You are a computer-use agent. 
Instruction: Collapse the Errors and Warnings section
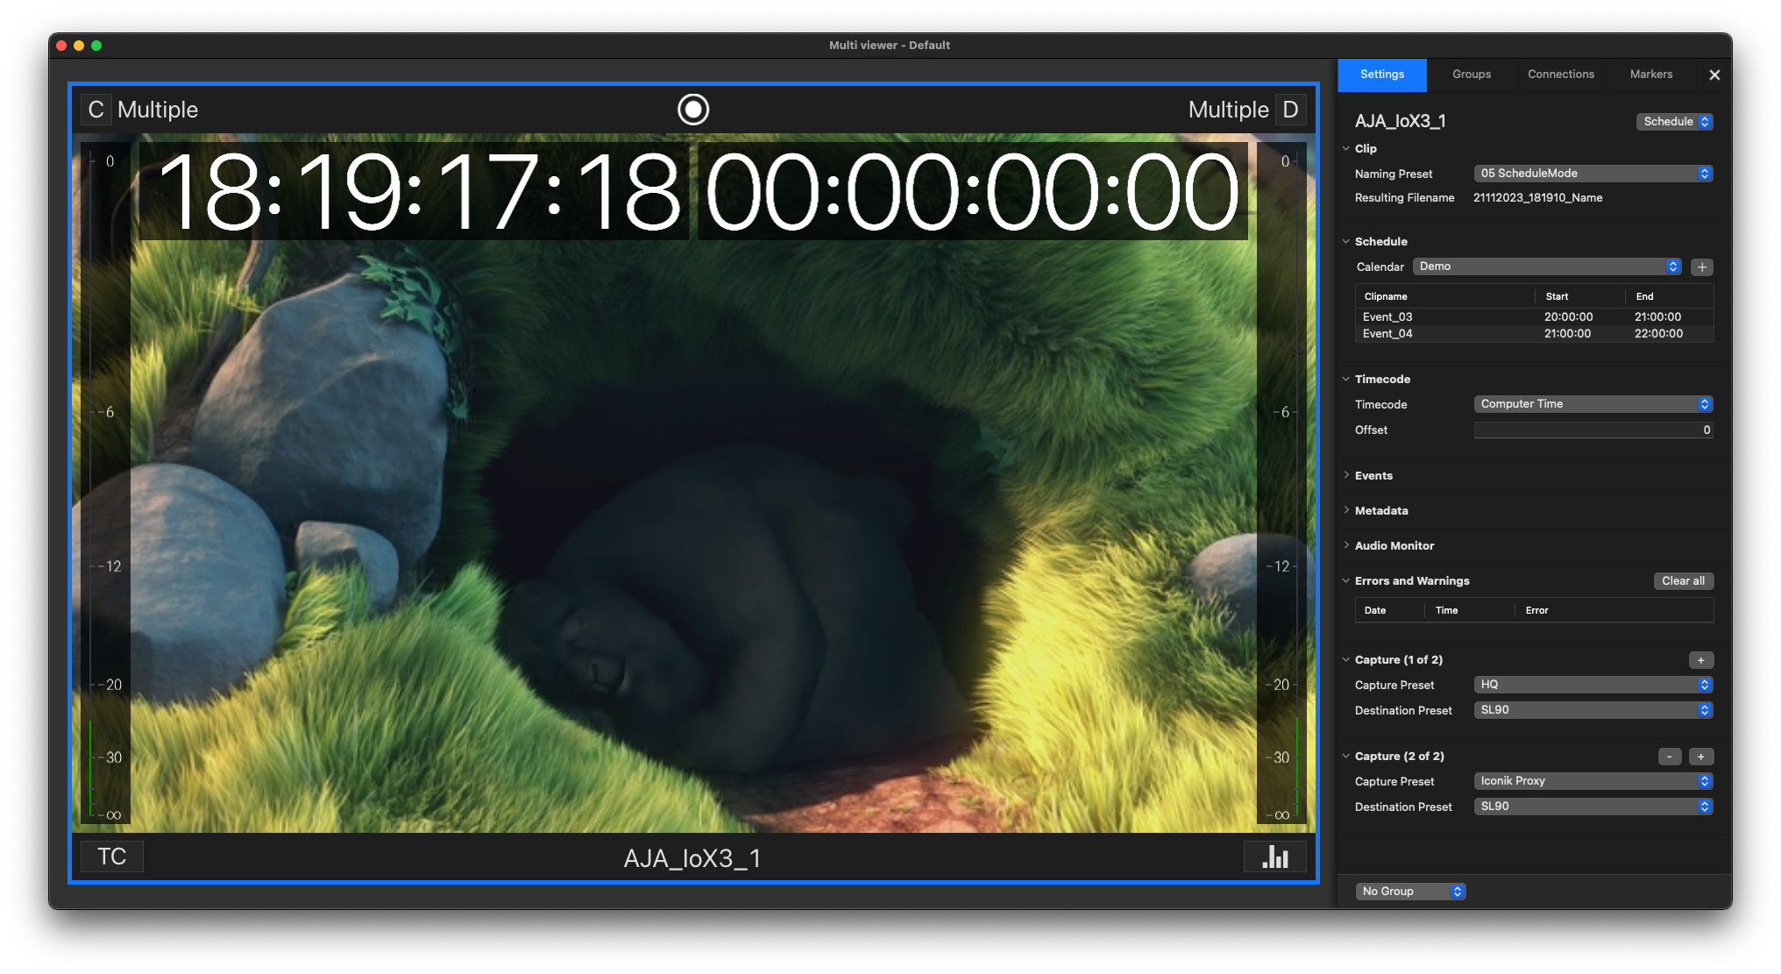(x=1346, y=580)
